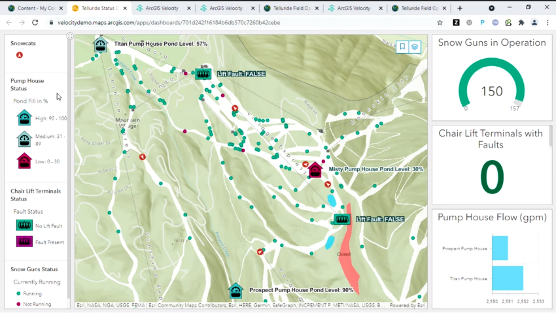Go back to previous page
Viewport: 556px width, 313px height.
9,22
